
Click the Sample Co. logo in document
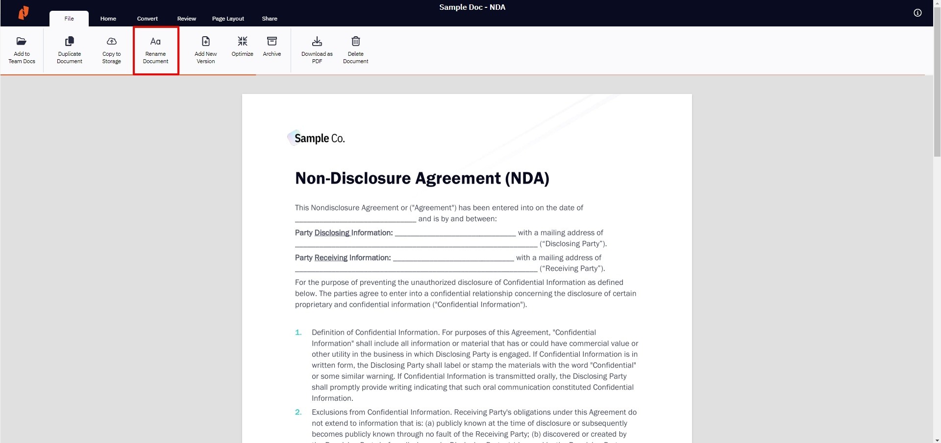click(x=317, y=139)
